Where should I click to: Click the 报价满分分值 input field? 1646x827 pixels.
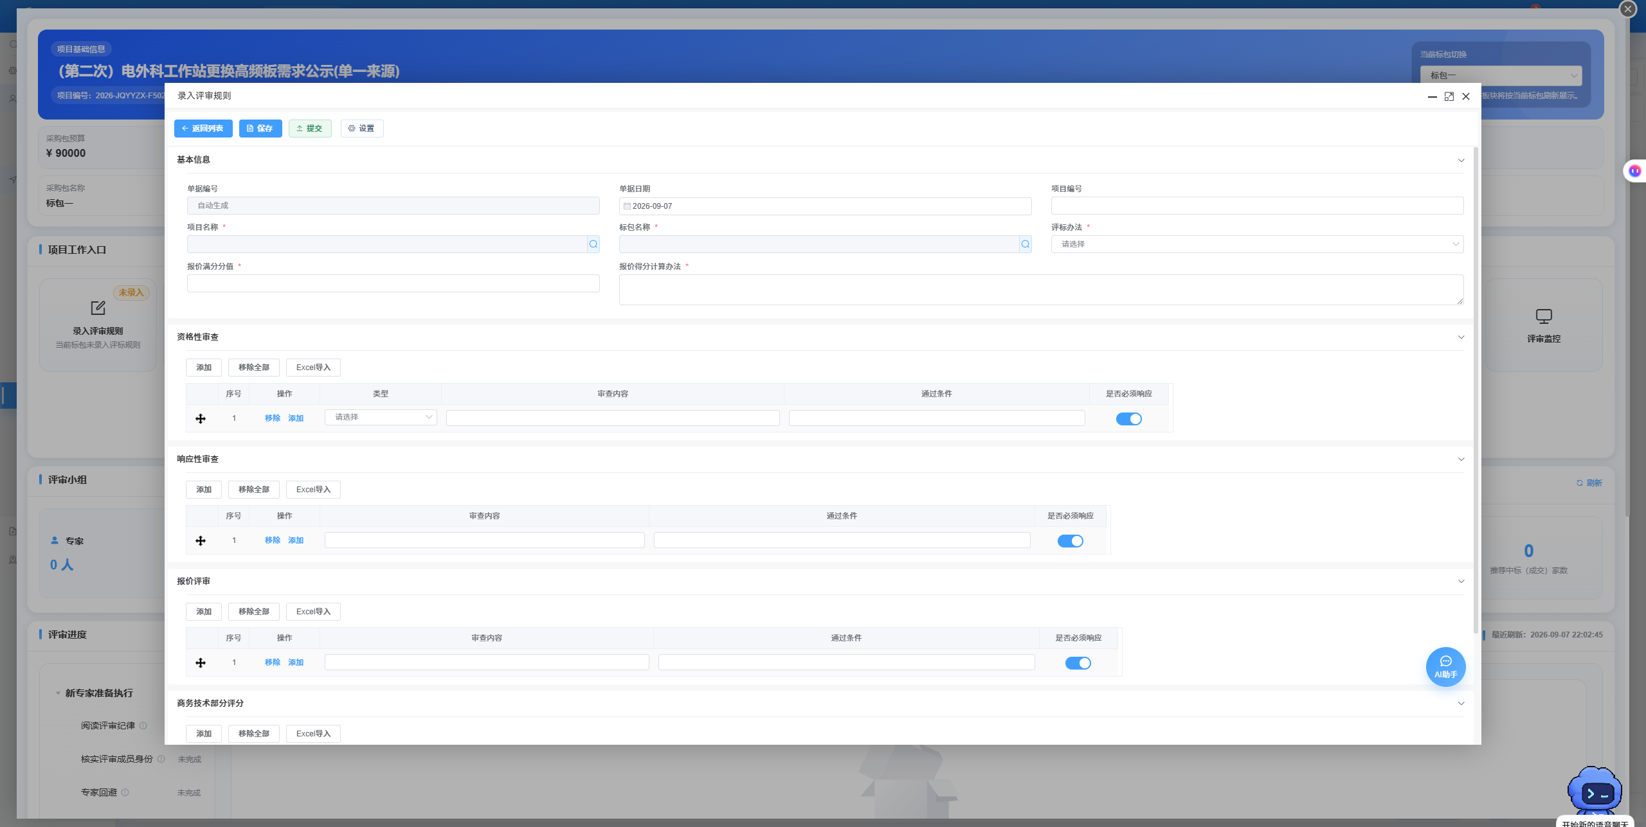(x=393, y=283)
